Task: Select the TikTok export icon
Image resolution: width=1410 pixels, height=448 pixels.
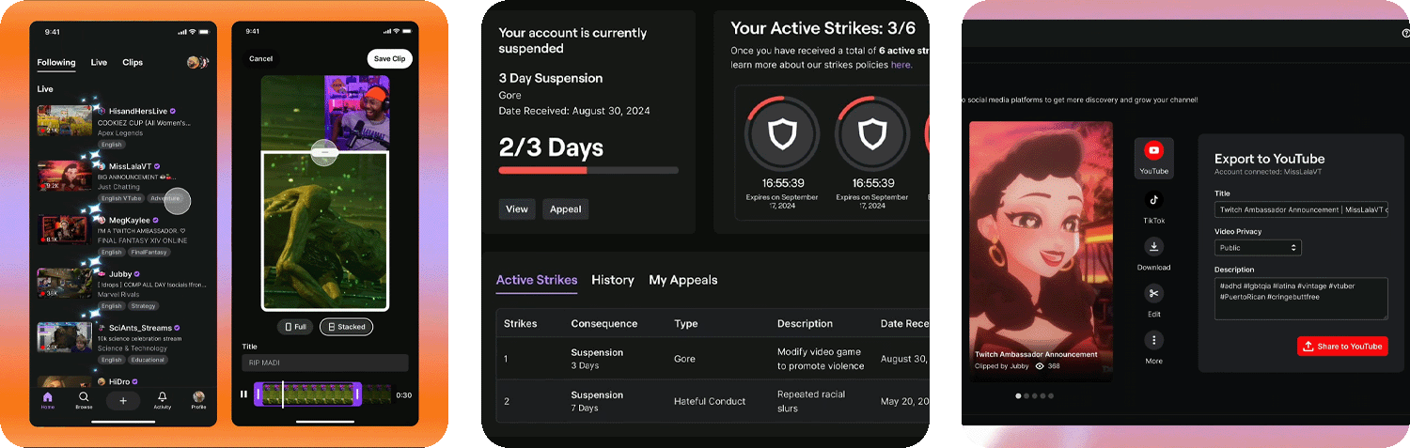Action: coord(1153,200)
